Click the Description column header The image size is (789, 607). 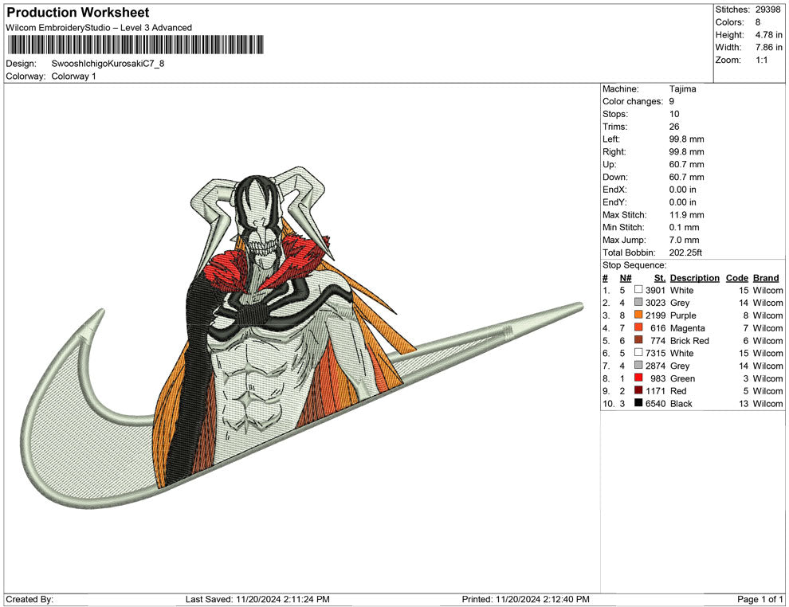tap(694, 278)
